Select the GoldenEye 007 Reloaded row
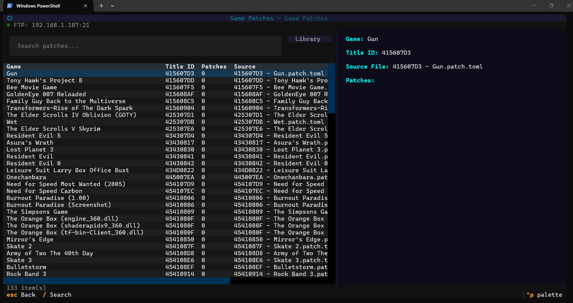The width and height of the screenshot is (573, 303). 165,94
